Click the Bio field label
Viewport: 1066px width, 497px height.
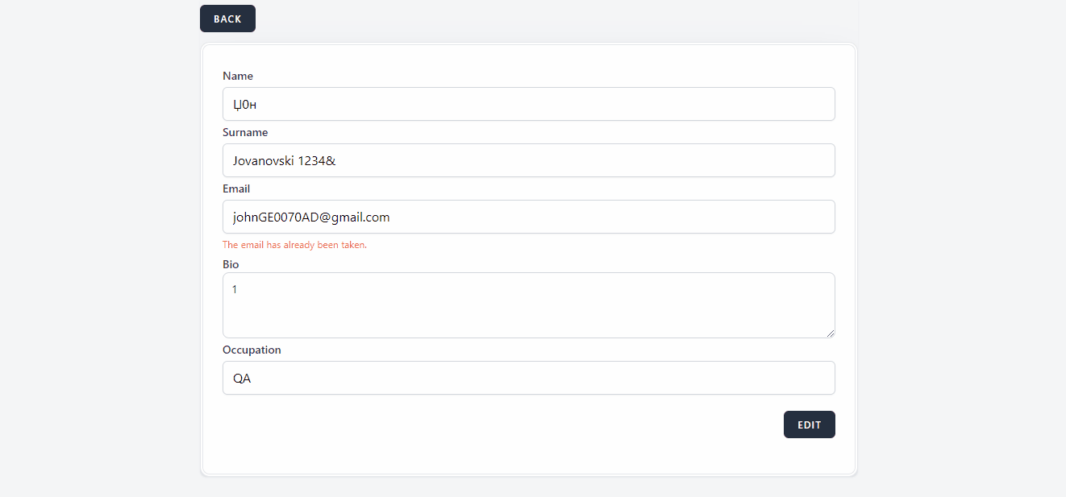coord(231,264)
